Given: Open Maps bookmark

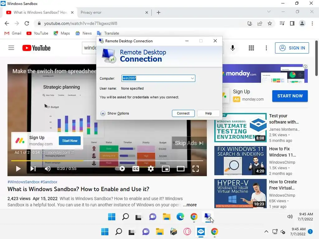Looking at the screenshot, I should pos(62,33).
